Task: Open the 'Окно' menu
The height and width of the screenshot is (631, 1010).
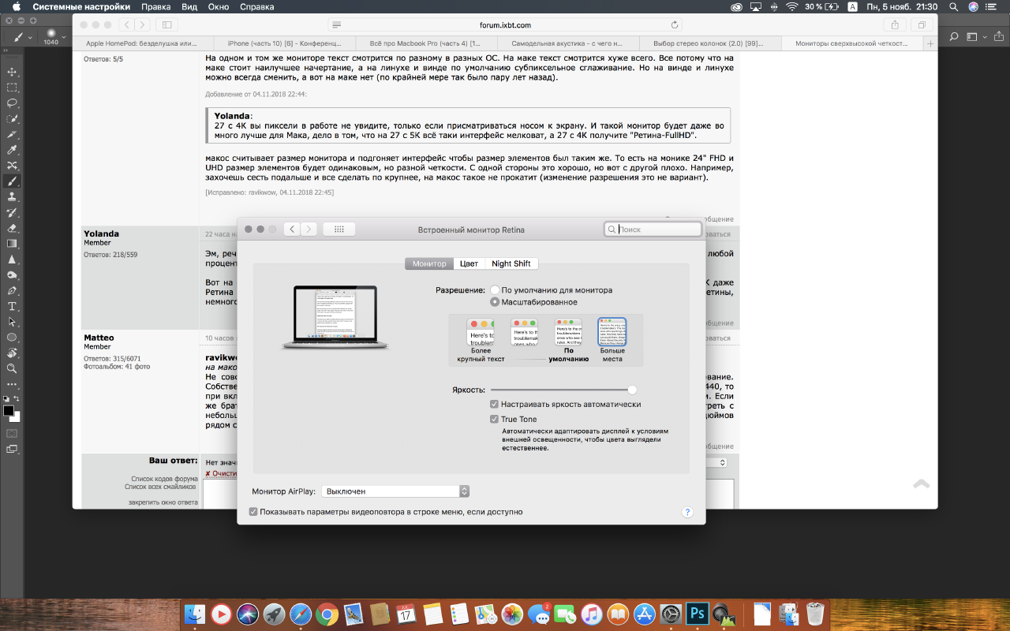Action: pos(219,6)
